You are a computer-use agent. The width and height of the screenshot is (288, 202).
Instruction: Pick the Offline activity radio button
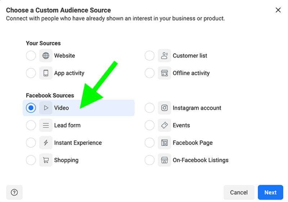[x=149, y=73]
